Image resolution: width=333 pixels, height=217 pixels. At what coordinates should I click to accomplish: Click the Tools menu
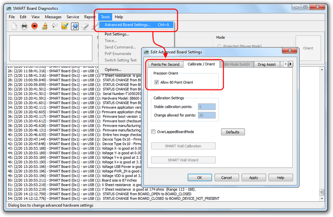coord(105,17)
